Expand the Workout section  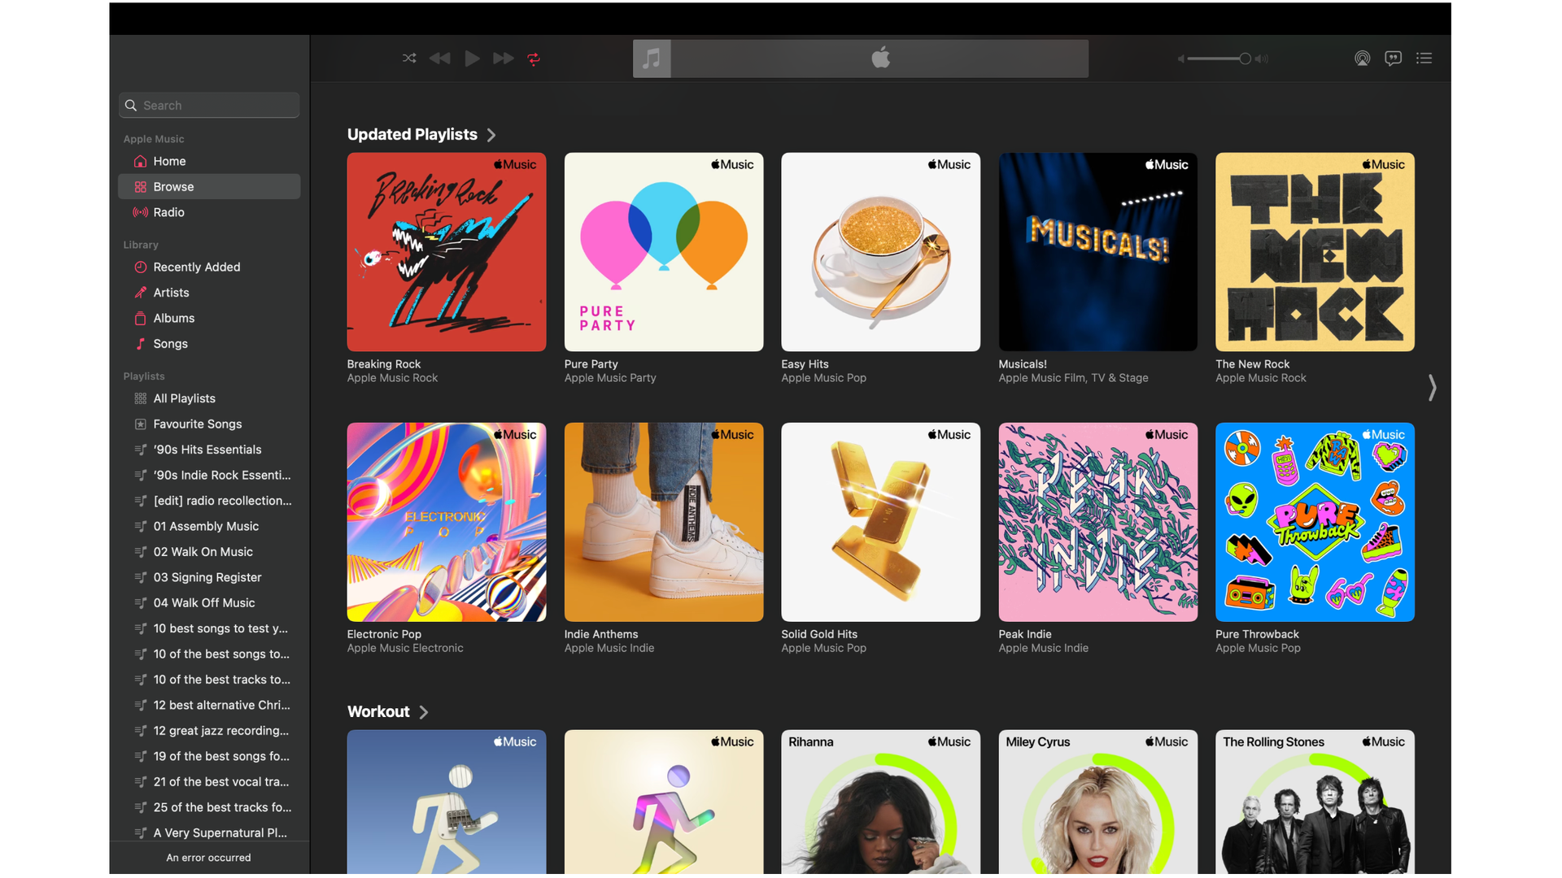(x=424, y=711)
